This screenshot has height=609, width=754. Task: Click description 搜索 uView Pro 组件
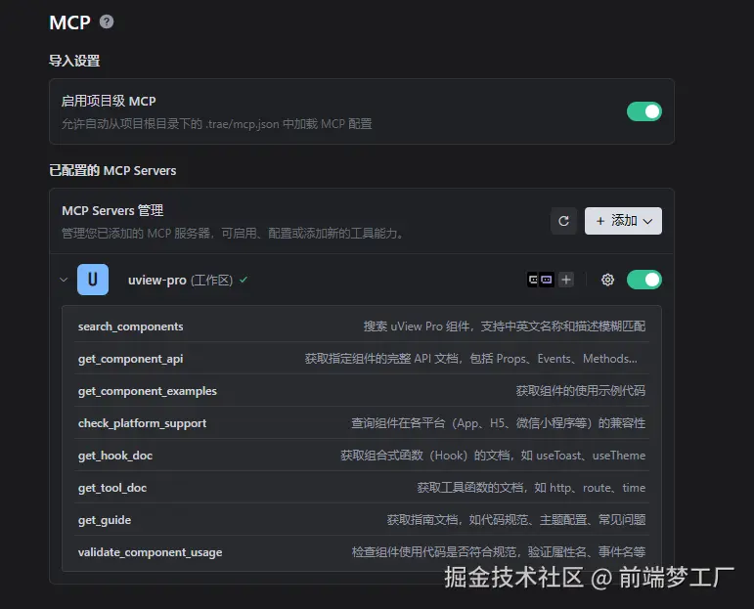505,326
